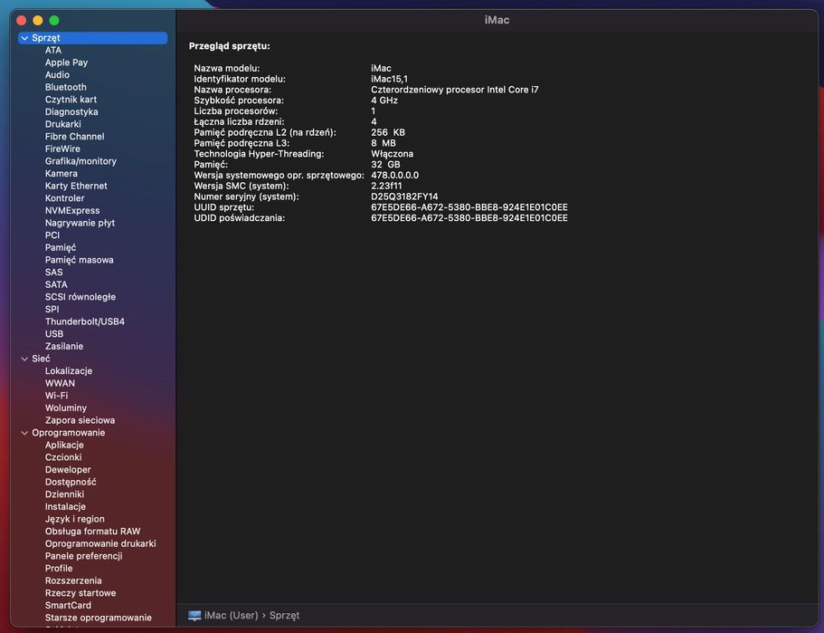Open SCSI równoległe in the sidebar
Viewport: 824px width, 633px height.
[81, 297]
